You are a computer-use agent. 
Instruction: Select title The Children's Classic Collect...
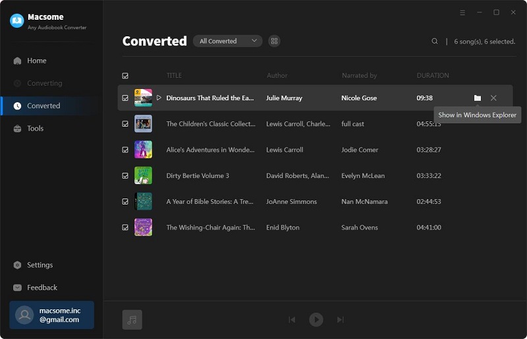(211, 124)
